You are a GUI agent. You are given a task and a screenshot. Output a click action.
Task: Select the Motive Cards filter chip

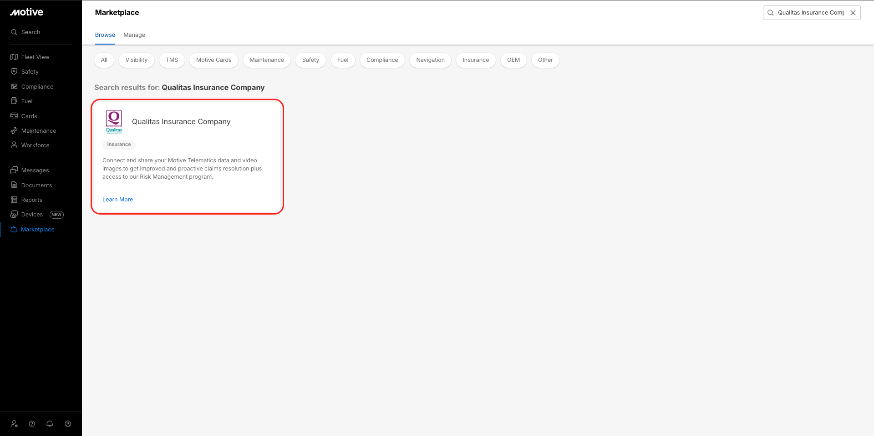pos(213,60)
